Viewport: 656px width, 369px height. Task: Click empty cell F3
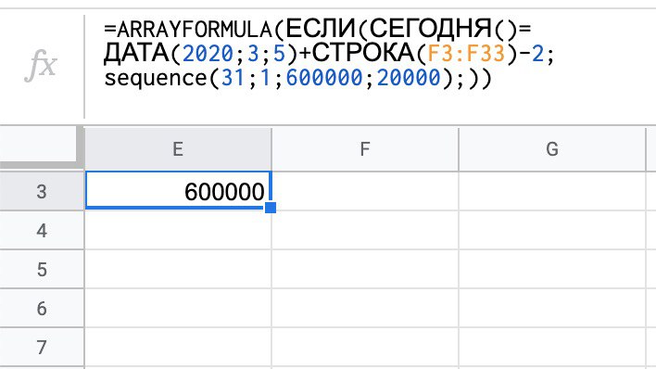[x=365, y=191]
